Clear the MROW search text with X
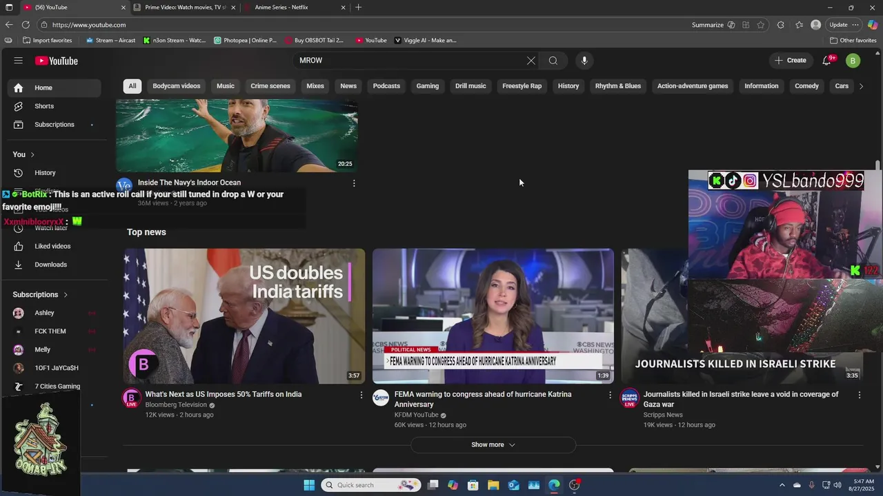This screenshot has height=496, width=883. (x=531, y=61)
